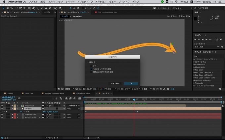Viewport: 225px width, 140px height.
Task: Click the OK button in 自動方向 dialog
Action: (x=131, y=84)
